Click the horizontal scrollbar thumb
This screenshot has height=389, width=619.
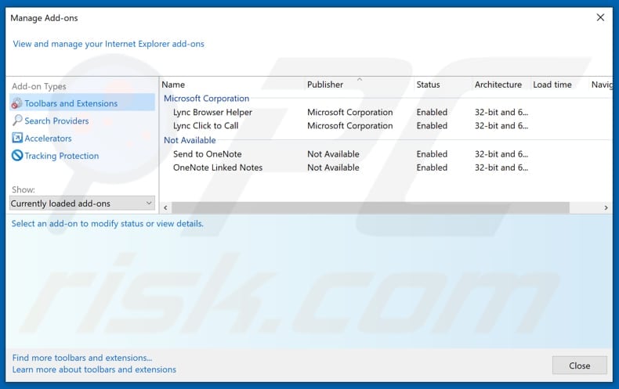pyautogui.click(x=371, y=207)
